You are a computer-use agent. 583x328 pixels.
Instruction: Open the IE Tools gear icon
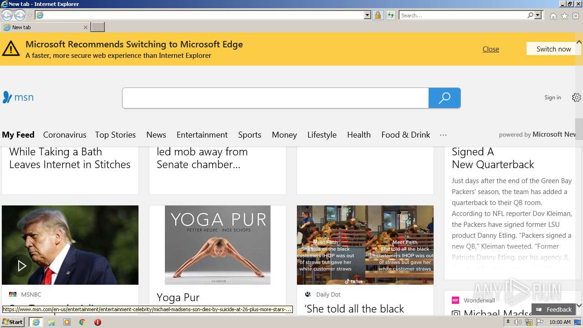click(x=576, y=16)
